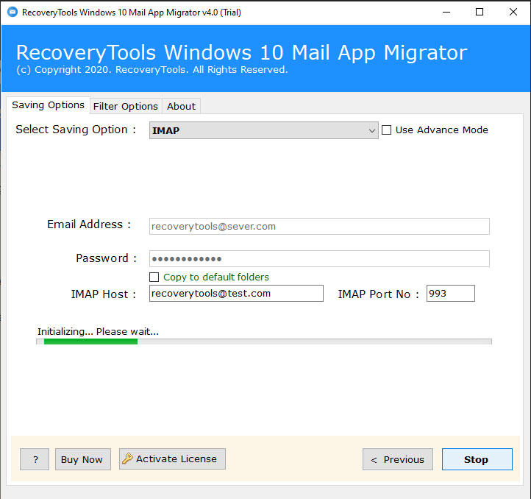Tick Copy to default folders checkbox
This screenshot has height=499, width=531.
pos(154,277)
